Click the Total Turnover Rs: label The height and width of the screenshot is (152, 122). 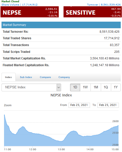[16, 32]
